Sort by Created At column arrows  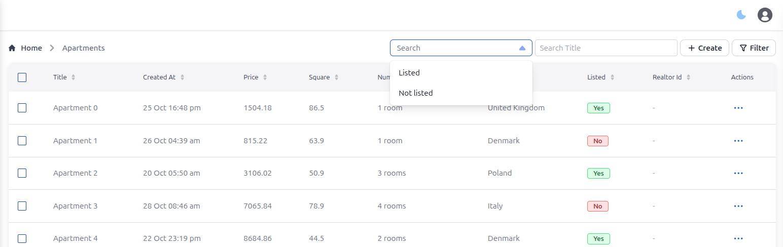tap(182, 77)
